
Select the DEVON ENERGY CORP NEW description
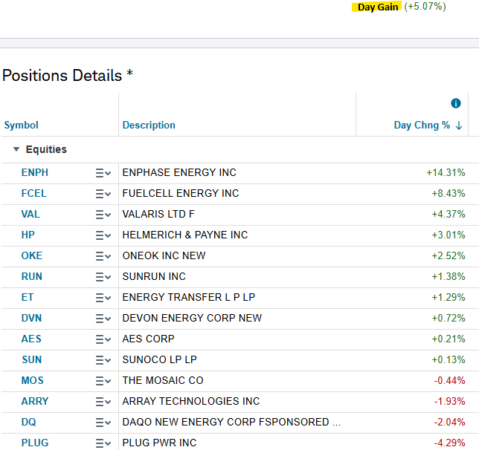tap(192, 318)
